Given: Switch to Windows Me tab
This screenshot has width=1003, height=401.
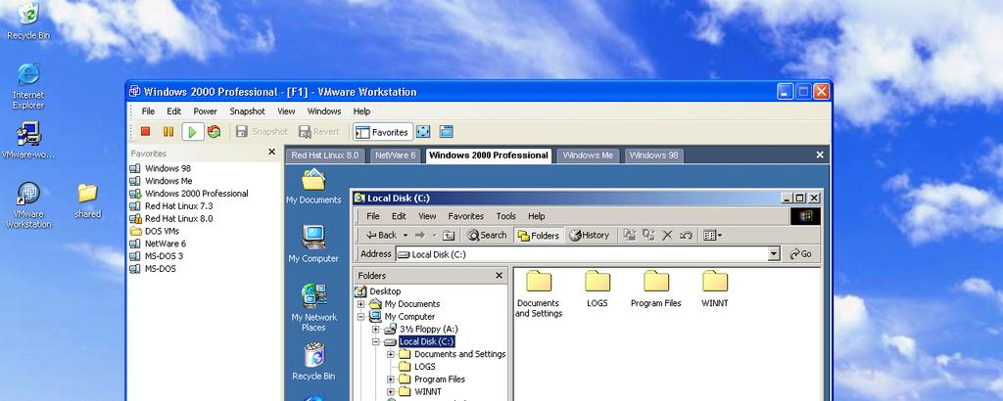Looking at the screenshot, I should (588, 156).
